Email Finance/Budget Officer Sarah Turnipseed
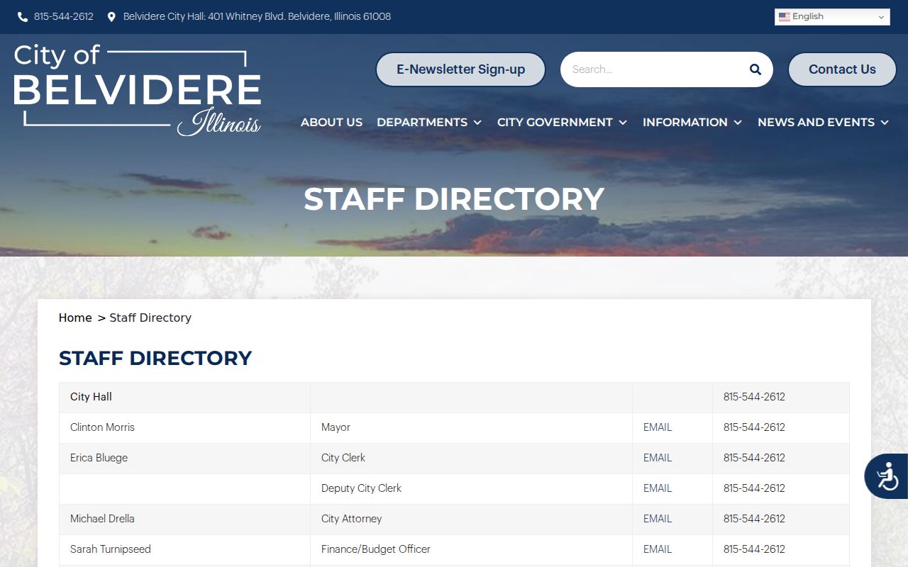908x567 pixels. [658, 549]
